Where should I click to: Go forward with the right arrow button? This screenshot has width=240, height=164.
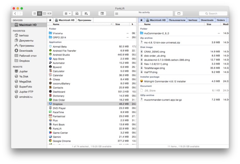pyautogui.click(x=20, y=14)
